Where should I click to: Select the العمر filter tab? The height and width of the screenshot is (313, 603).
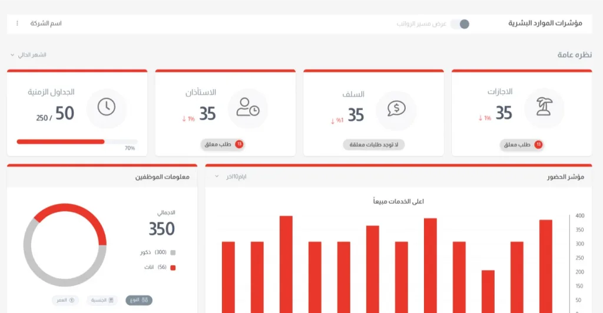pos(65,300)
